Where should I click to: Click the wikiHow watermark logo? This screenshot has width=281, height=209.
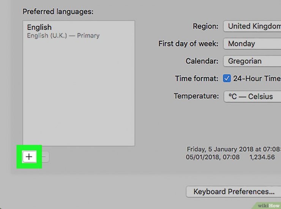[x=268, y=205]
